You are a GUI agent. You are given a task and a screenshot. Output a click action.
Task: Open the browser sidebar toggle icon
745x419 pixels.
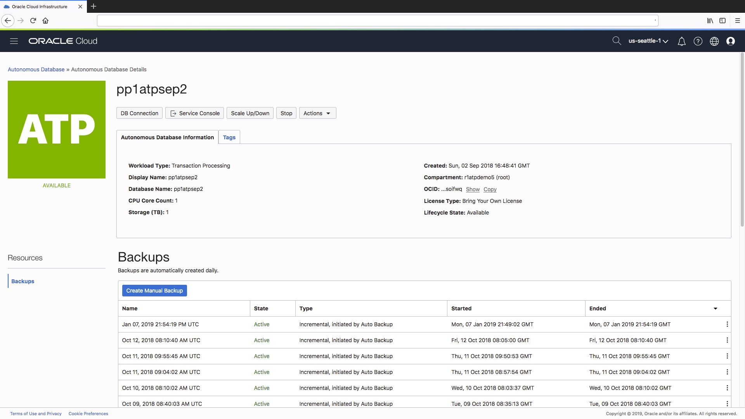pos(722,21)
